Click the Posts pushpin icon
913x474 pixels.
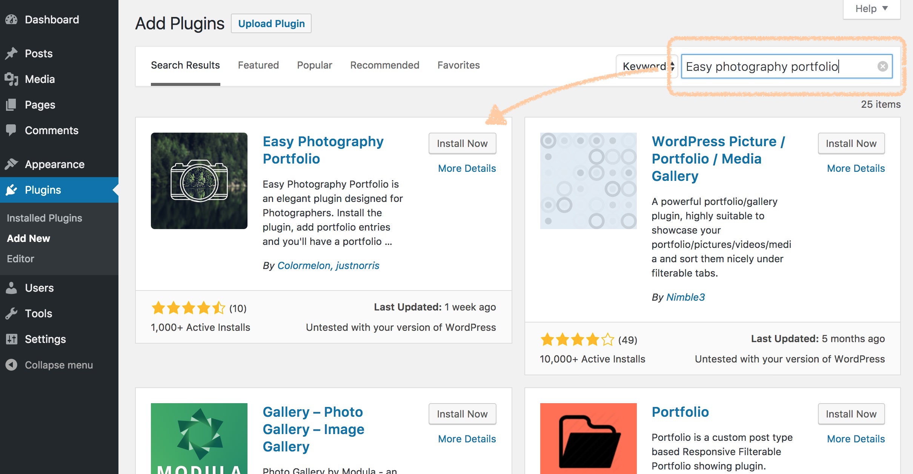tap(12, 54)
